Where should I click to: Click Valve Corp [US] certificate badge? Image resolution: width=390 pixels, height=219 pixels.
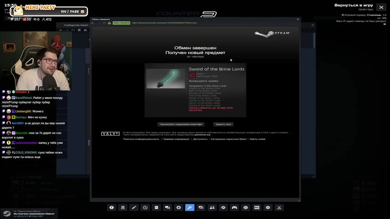coord(121,23)
